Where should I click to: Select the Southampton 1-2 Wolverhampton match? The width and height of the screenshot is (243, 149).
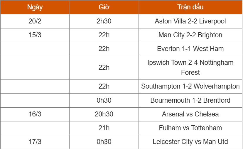click(190, 87)
